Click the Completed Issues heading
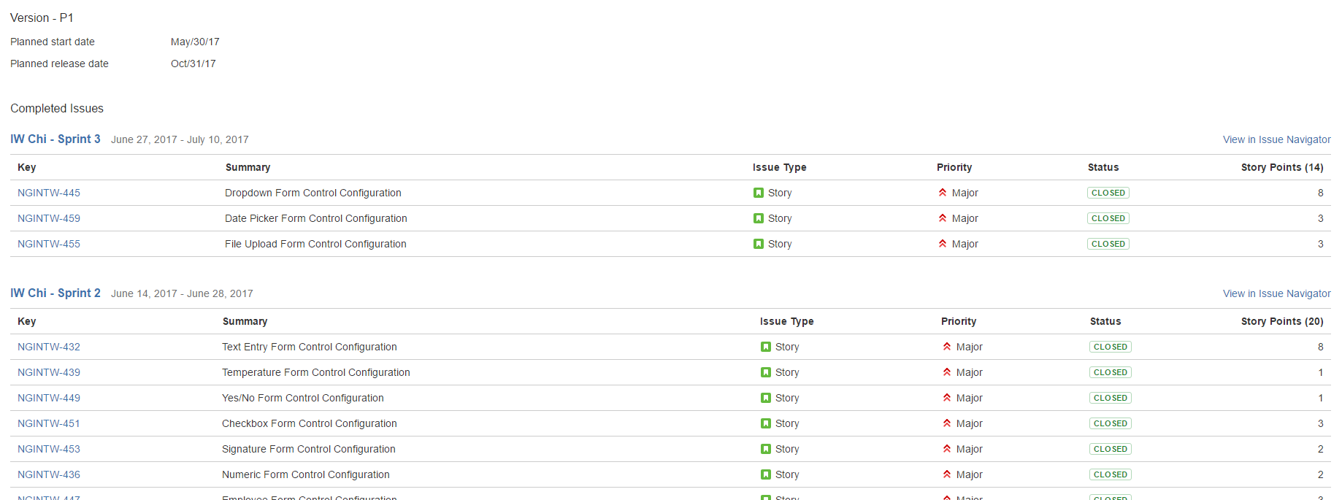 tap(57, 108)
